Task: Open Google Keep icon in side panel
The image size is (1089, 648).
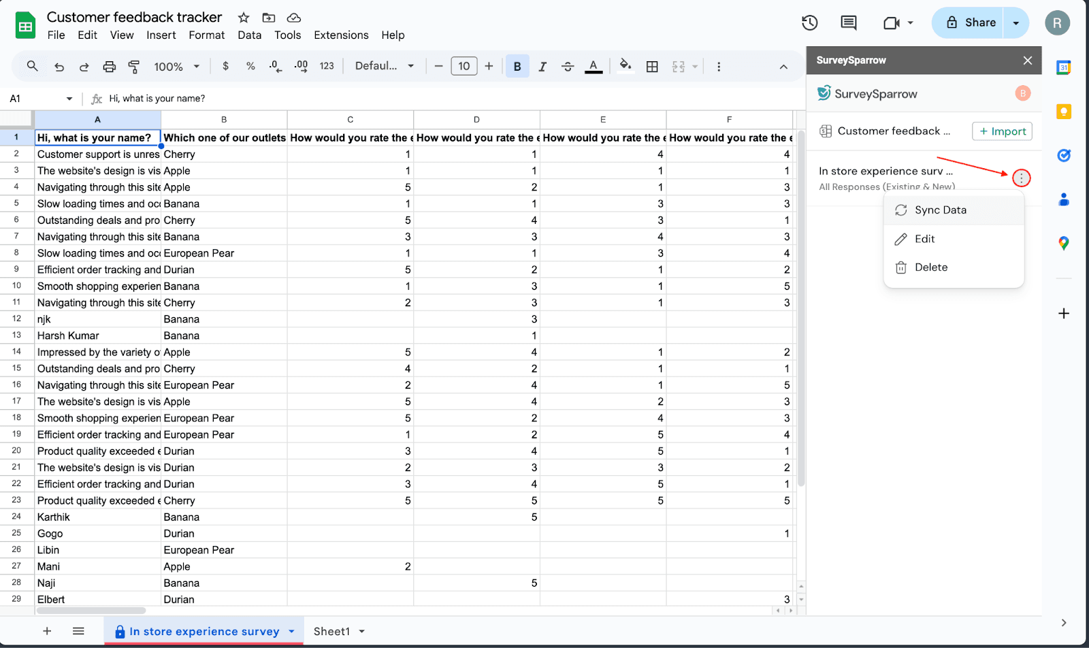Action: pos(1063,112)
